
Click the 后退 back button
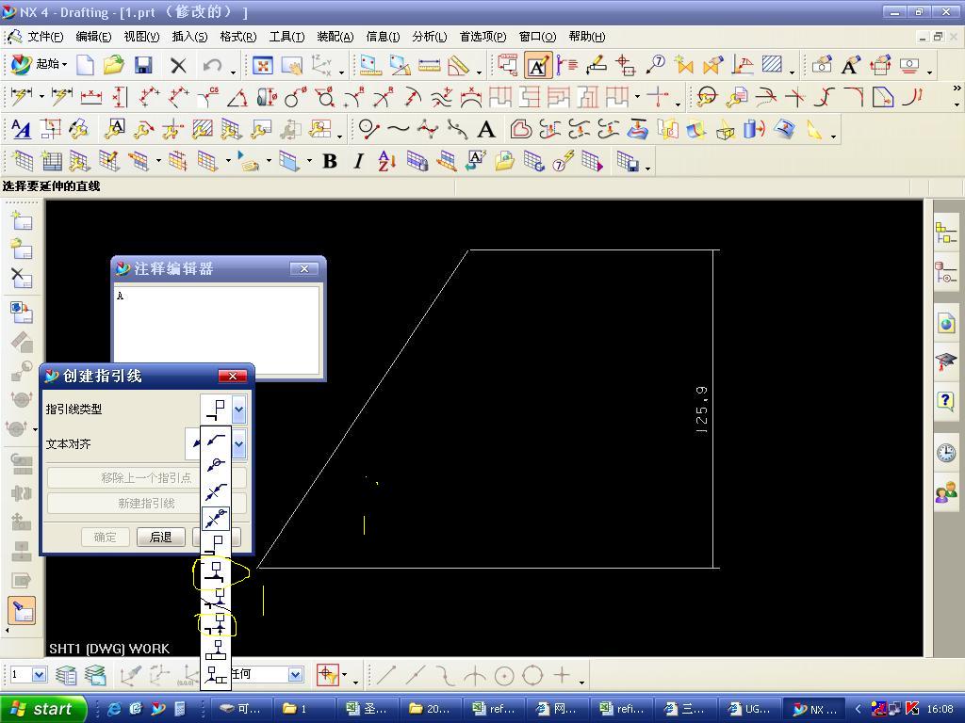click(160, 537)
